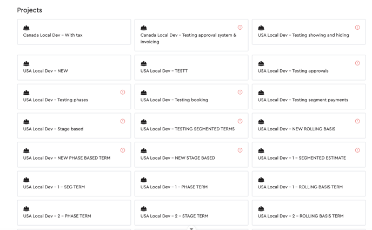Click warning icon on Testing approval system & invoicing card
This screenshot has height=230, width=372.
tap(240, 28)
